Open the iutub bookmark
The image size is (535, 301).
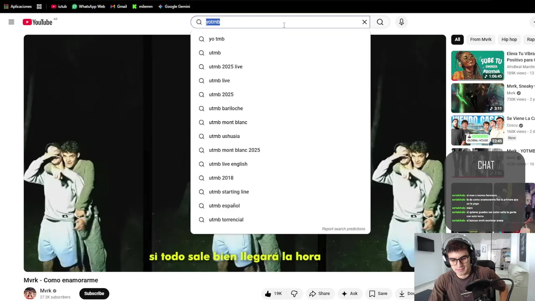(x=59, y=6)
